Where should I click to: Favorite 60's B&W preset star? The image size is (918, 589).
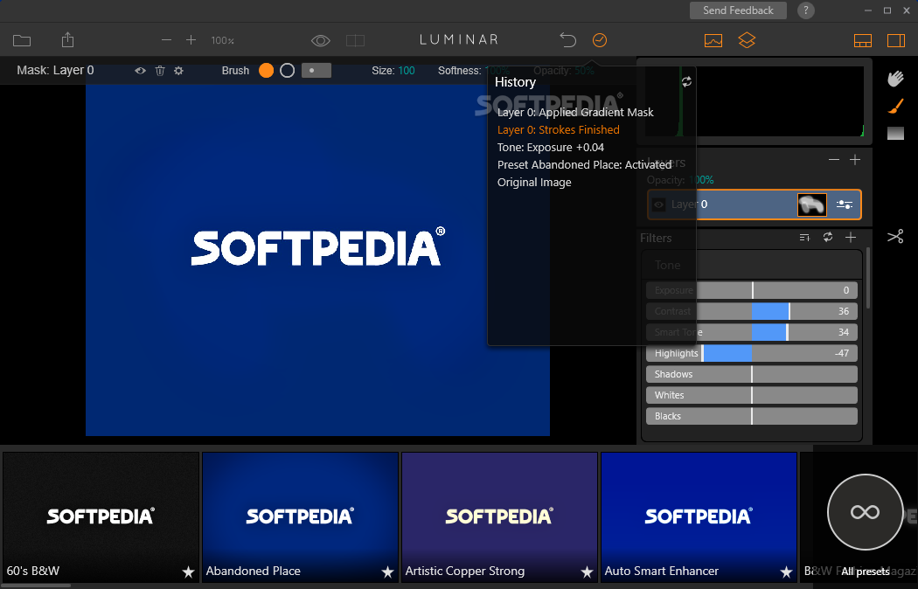[188, 572]
